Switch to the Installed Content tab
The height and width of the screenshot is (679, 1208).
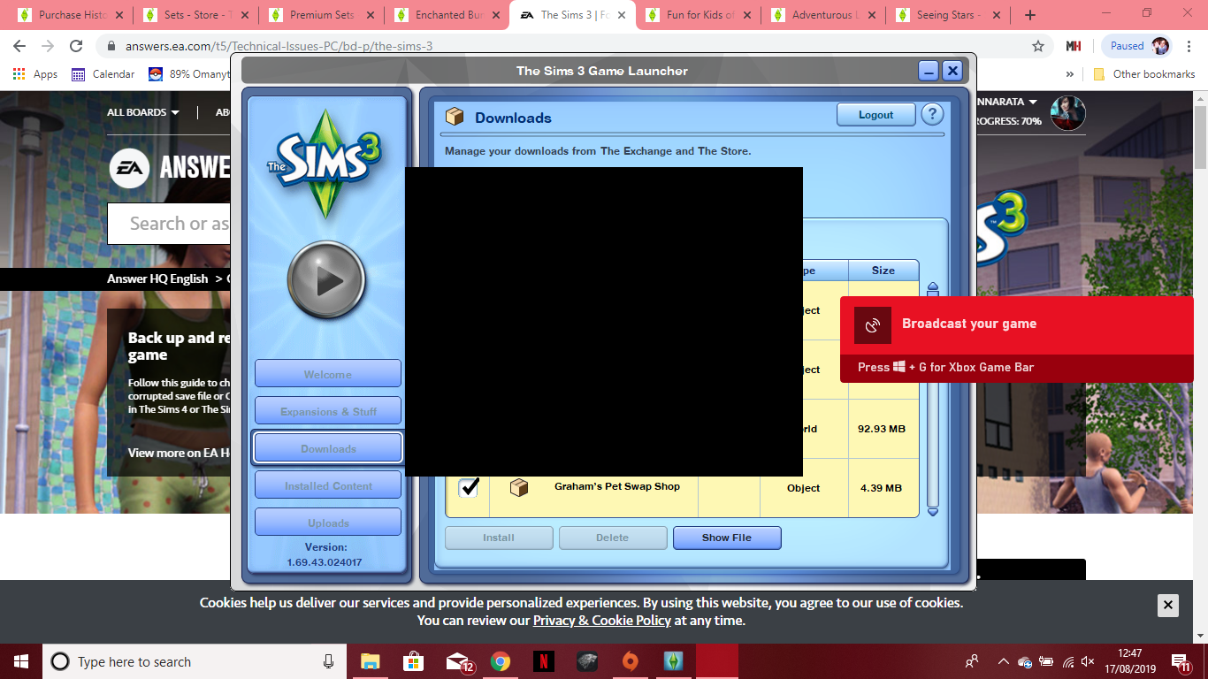[x=328, y=485]
